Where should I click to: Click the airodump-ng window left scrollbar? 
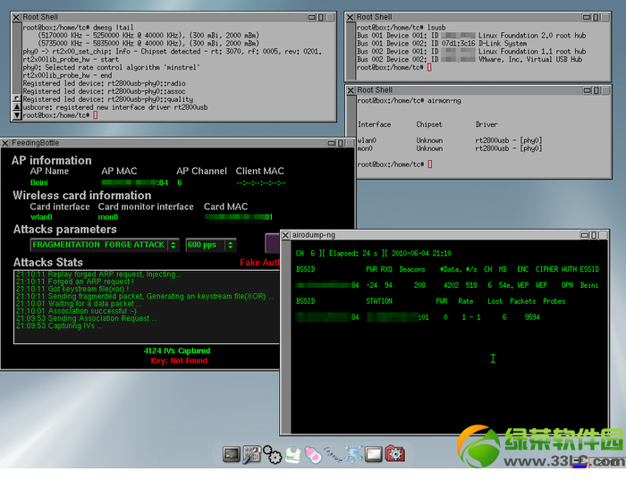pyautogui.click(x=286, y=337)
